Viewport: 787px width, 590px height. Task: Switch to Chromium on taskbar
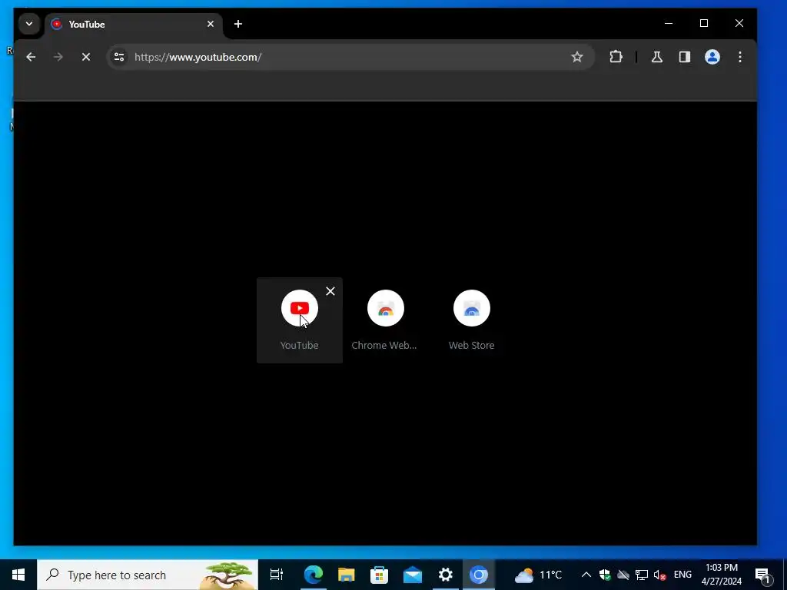(478, 575)
